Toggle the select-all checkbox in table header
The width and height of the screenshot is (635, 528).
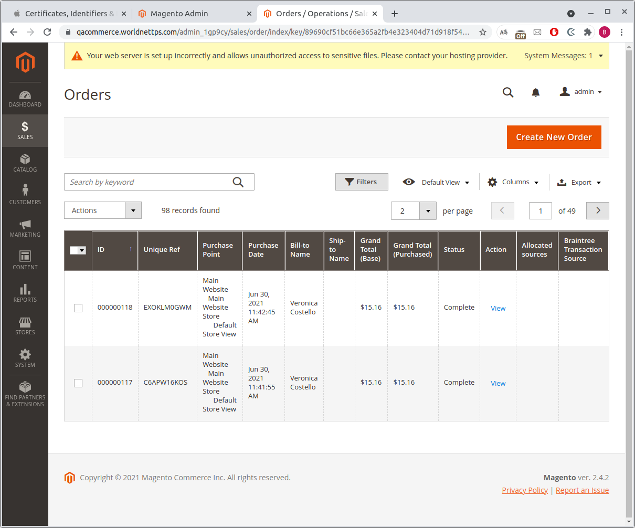click(x=75, y=250)
